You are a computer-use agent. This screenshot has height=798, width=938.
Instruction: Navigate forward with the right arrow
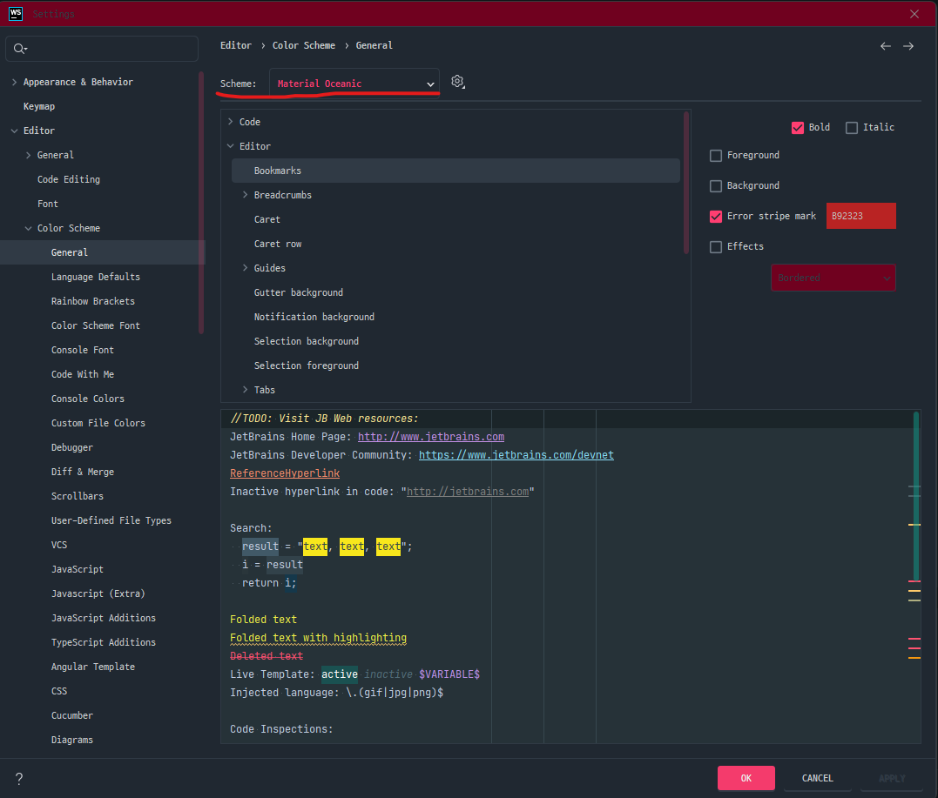tap(908, 46)
